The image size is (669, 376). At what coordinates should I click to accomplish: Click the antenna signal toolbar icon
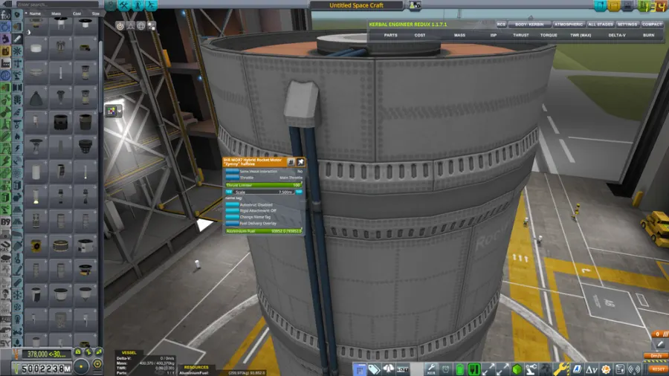coord(635,369)
